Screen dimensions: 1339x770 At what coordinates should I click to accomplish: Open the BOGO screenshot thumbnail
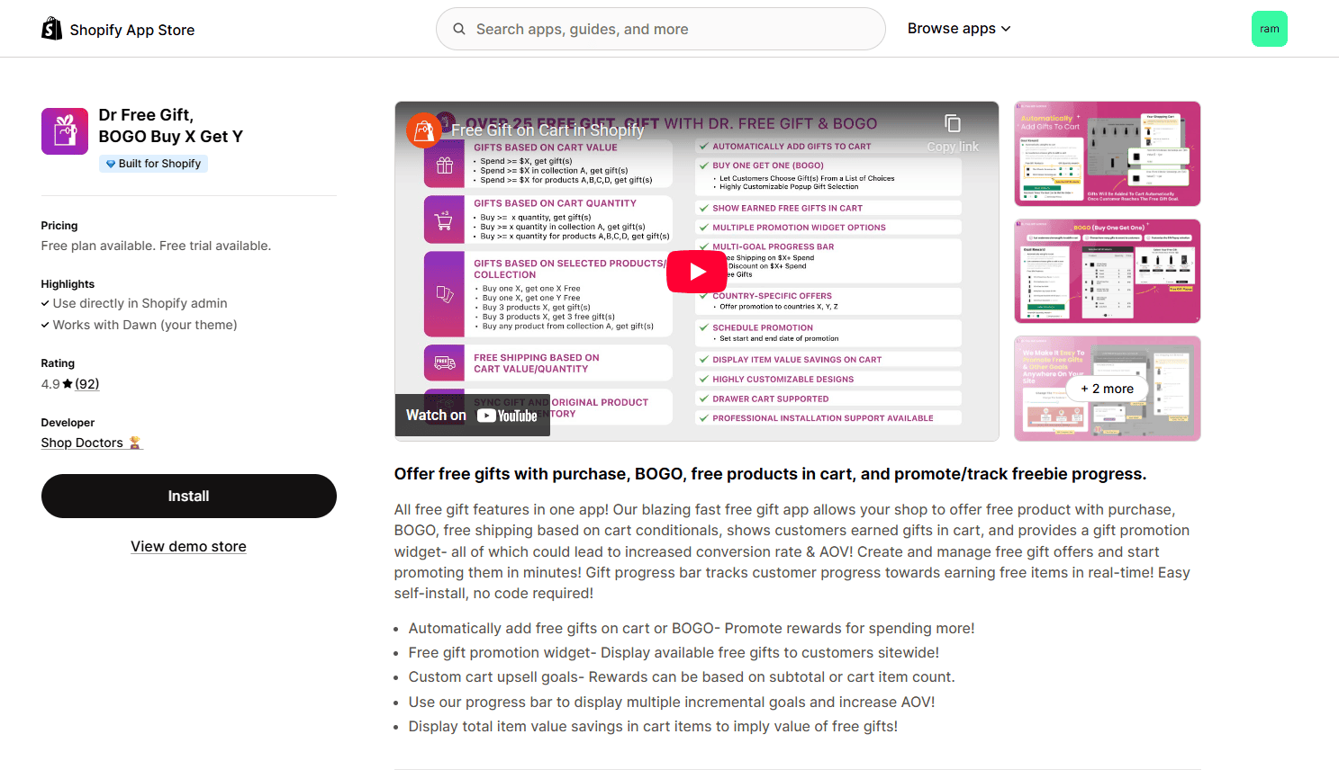click(1107, 271)
